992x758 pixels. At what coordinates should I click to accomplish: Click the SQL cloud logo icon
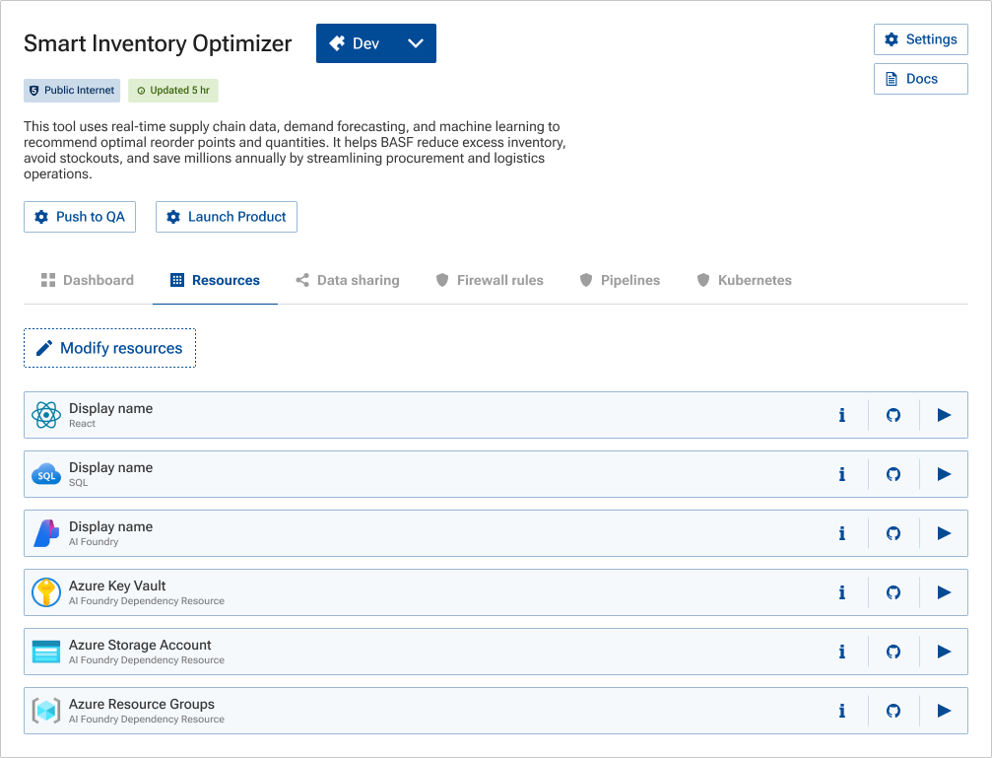[46, 474]
